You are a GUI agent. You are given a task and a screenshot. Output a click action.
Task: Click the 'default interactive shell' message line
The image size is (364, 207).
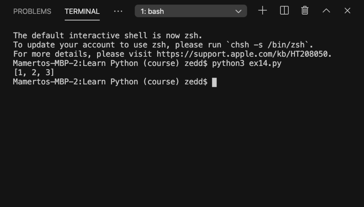(108, 35)
